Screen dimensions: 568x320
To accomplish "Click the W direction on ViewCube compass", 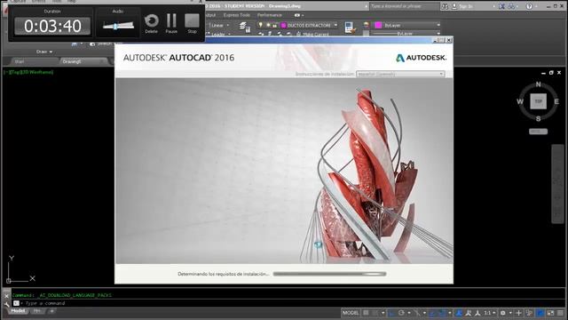I will (520, 101).
